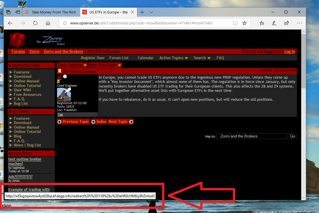
Task: Open Free Resources link
Action: point(28,94)
